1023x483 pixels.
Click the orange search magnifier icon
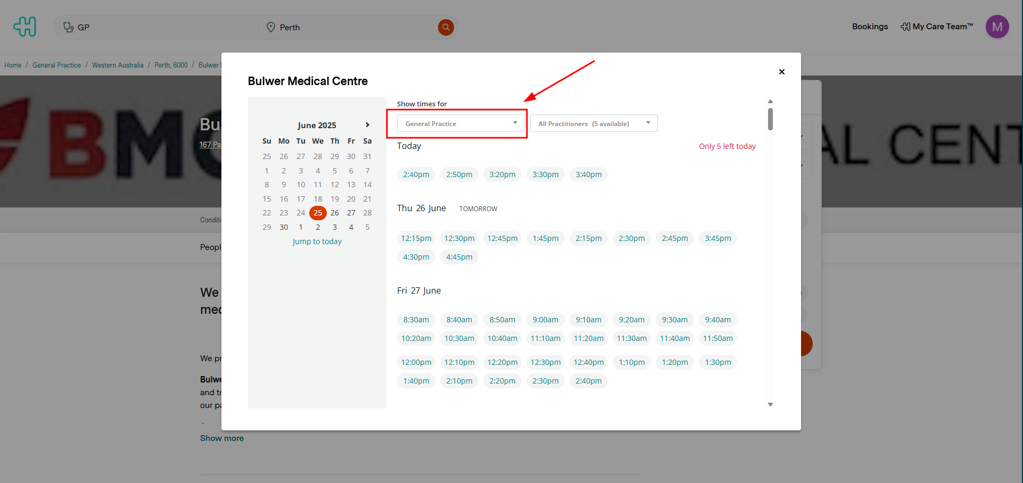pos(445,27)
